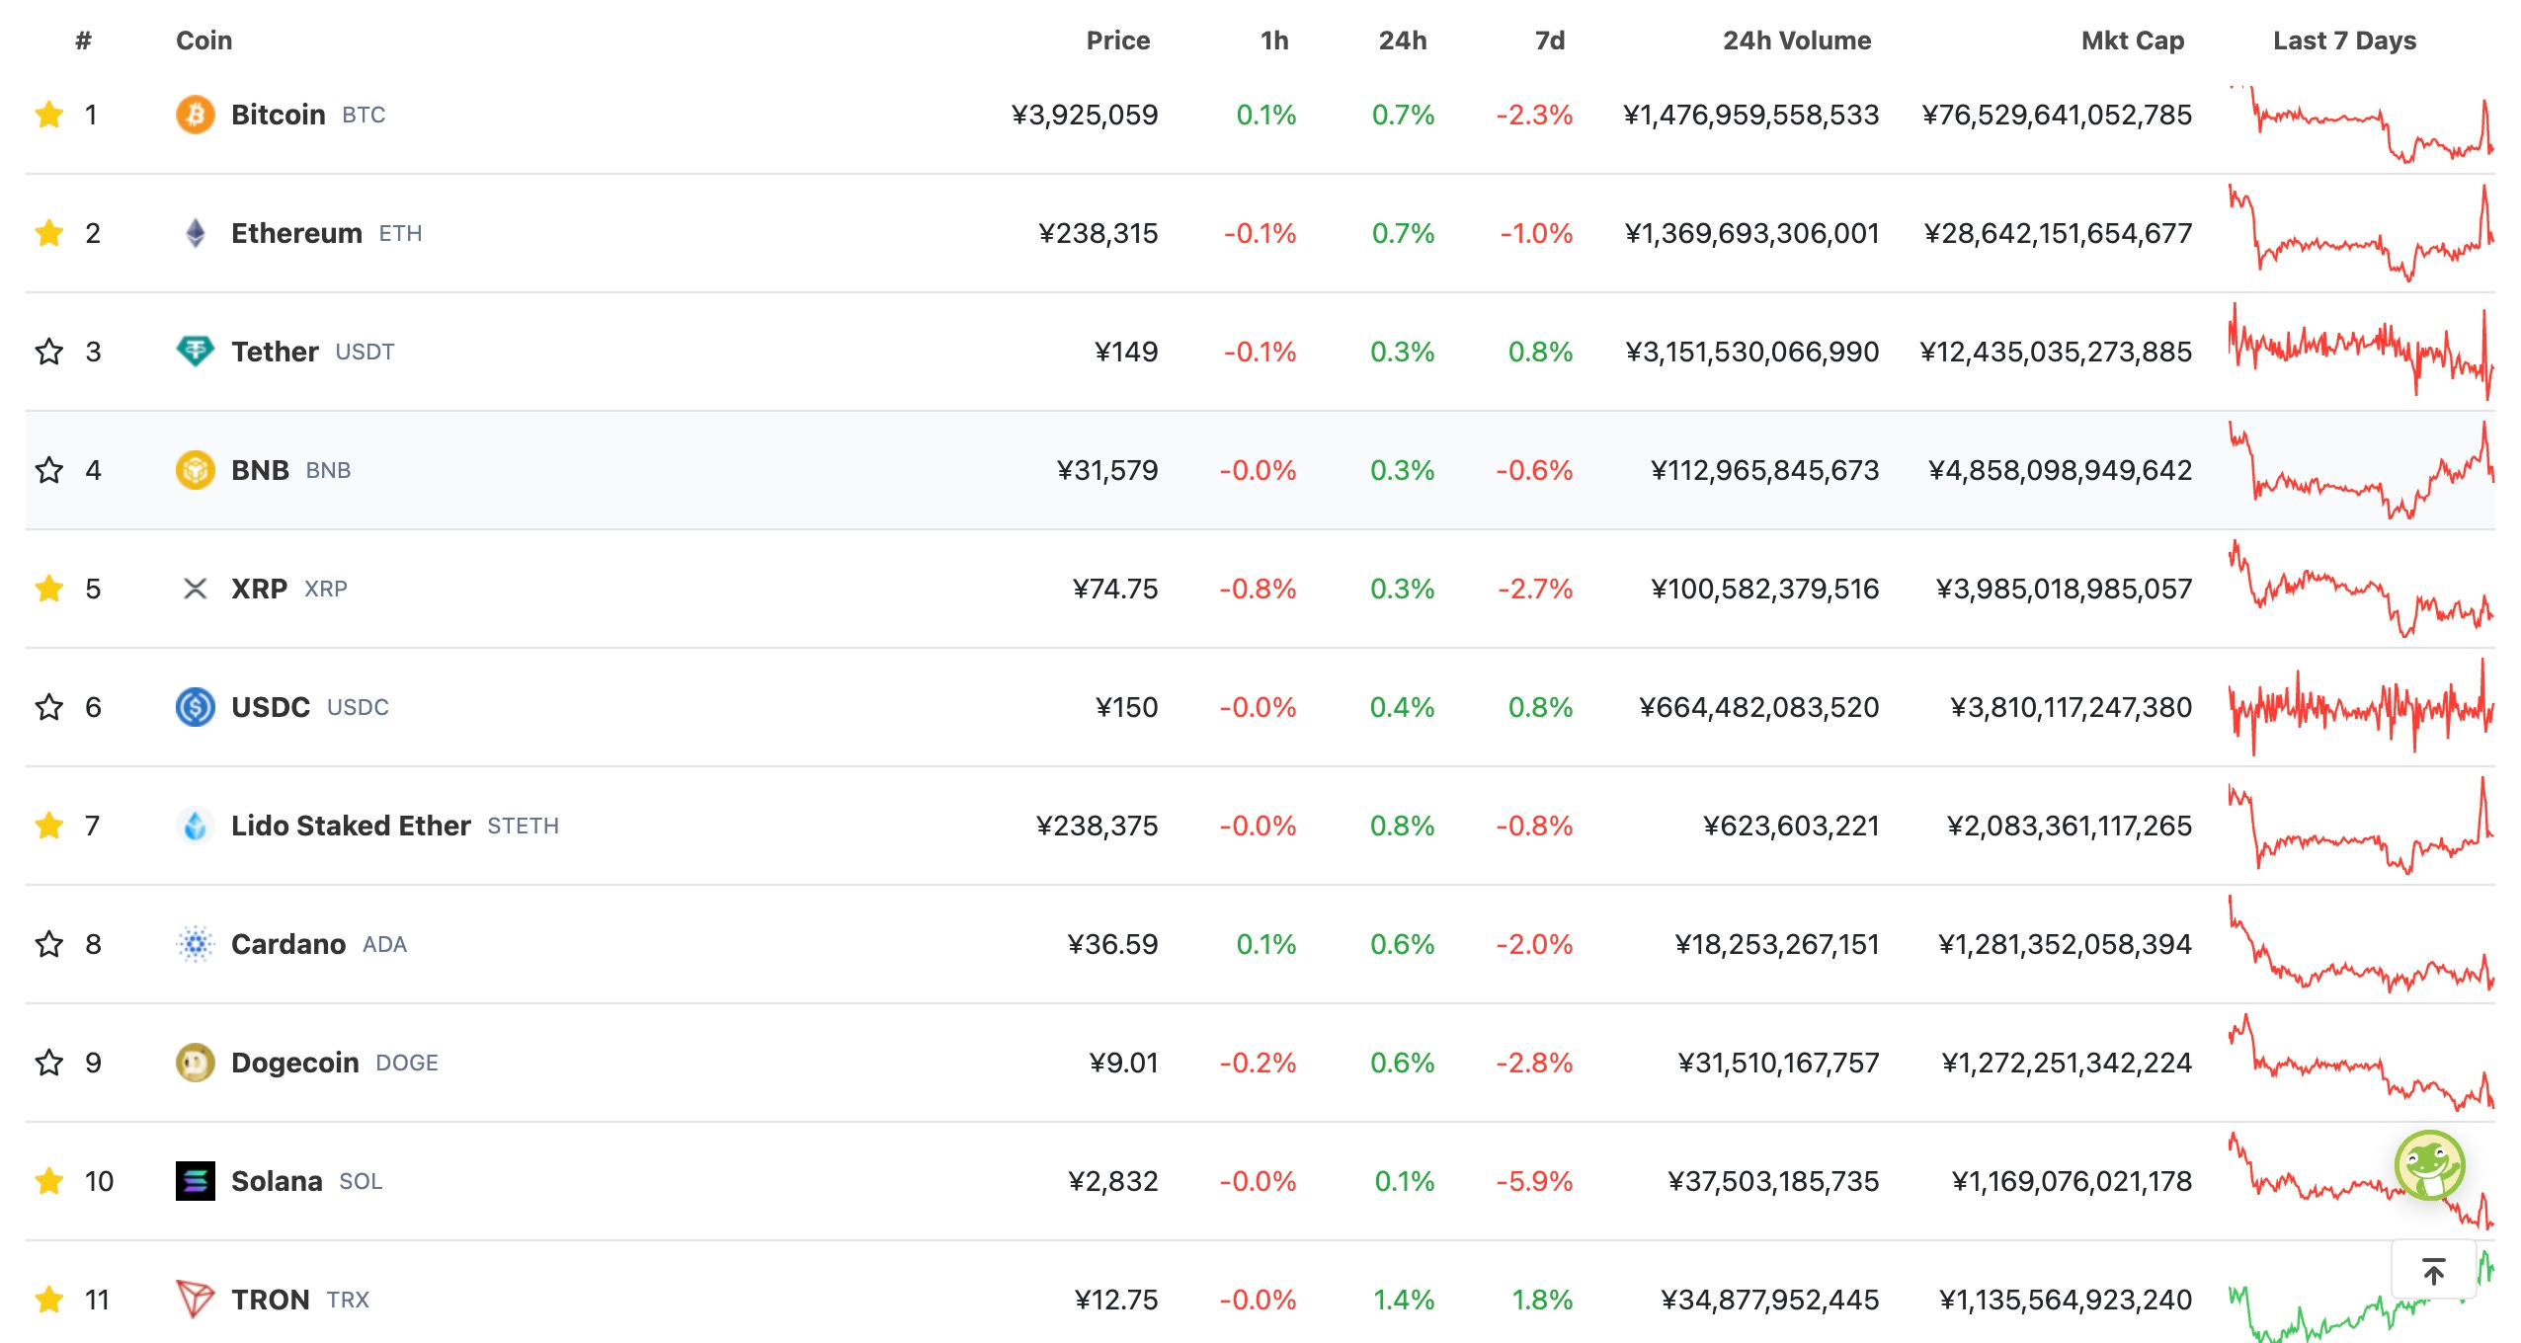Screen dimensions: 2521x1343
Task: Open Bitcoin's 7-day sparkline chart
Action: coord(2361,124)
